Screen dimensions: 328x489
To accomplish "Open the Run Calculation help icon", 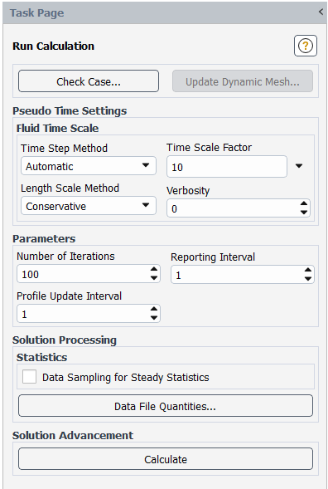I will [x=306, y=46].
